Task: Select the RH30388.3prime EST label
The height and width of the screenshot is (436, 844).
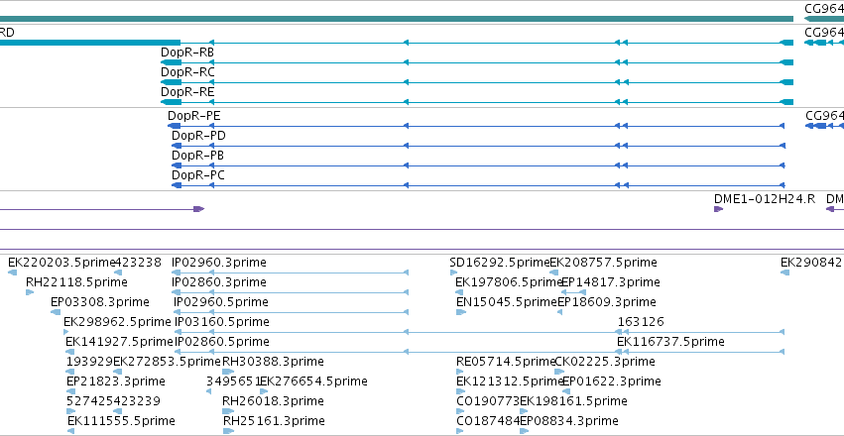Action: point(273,362)
